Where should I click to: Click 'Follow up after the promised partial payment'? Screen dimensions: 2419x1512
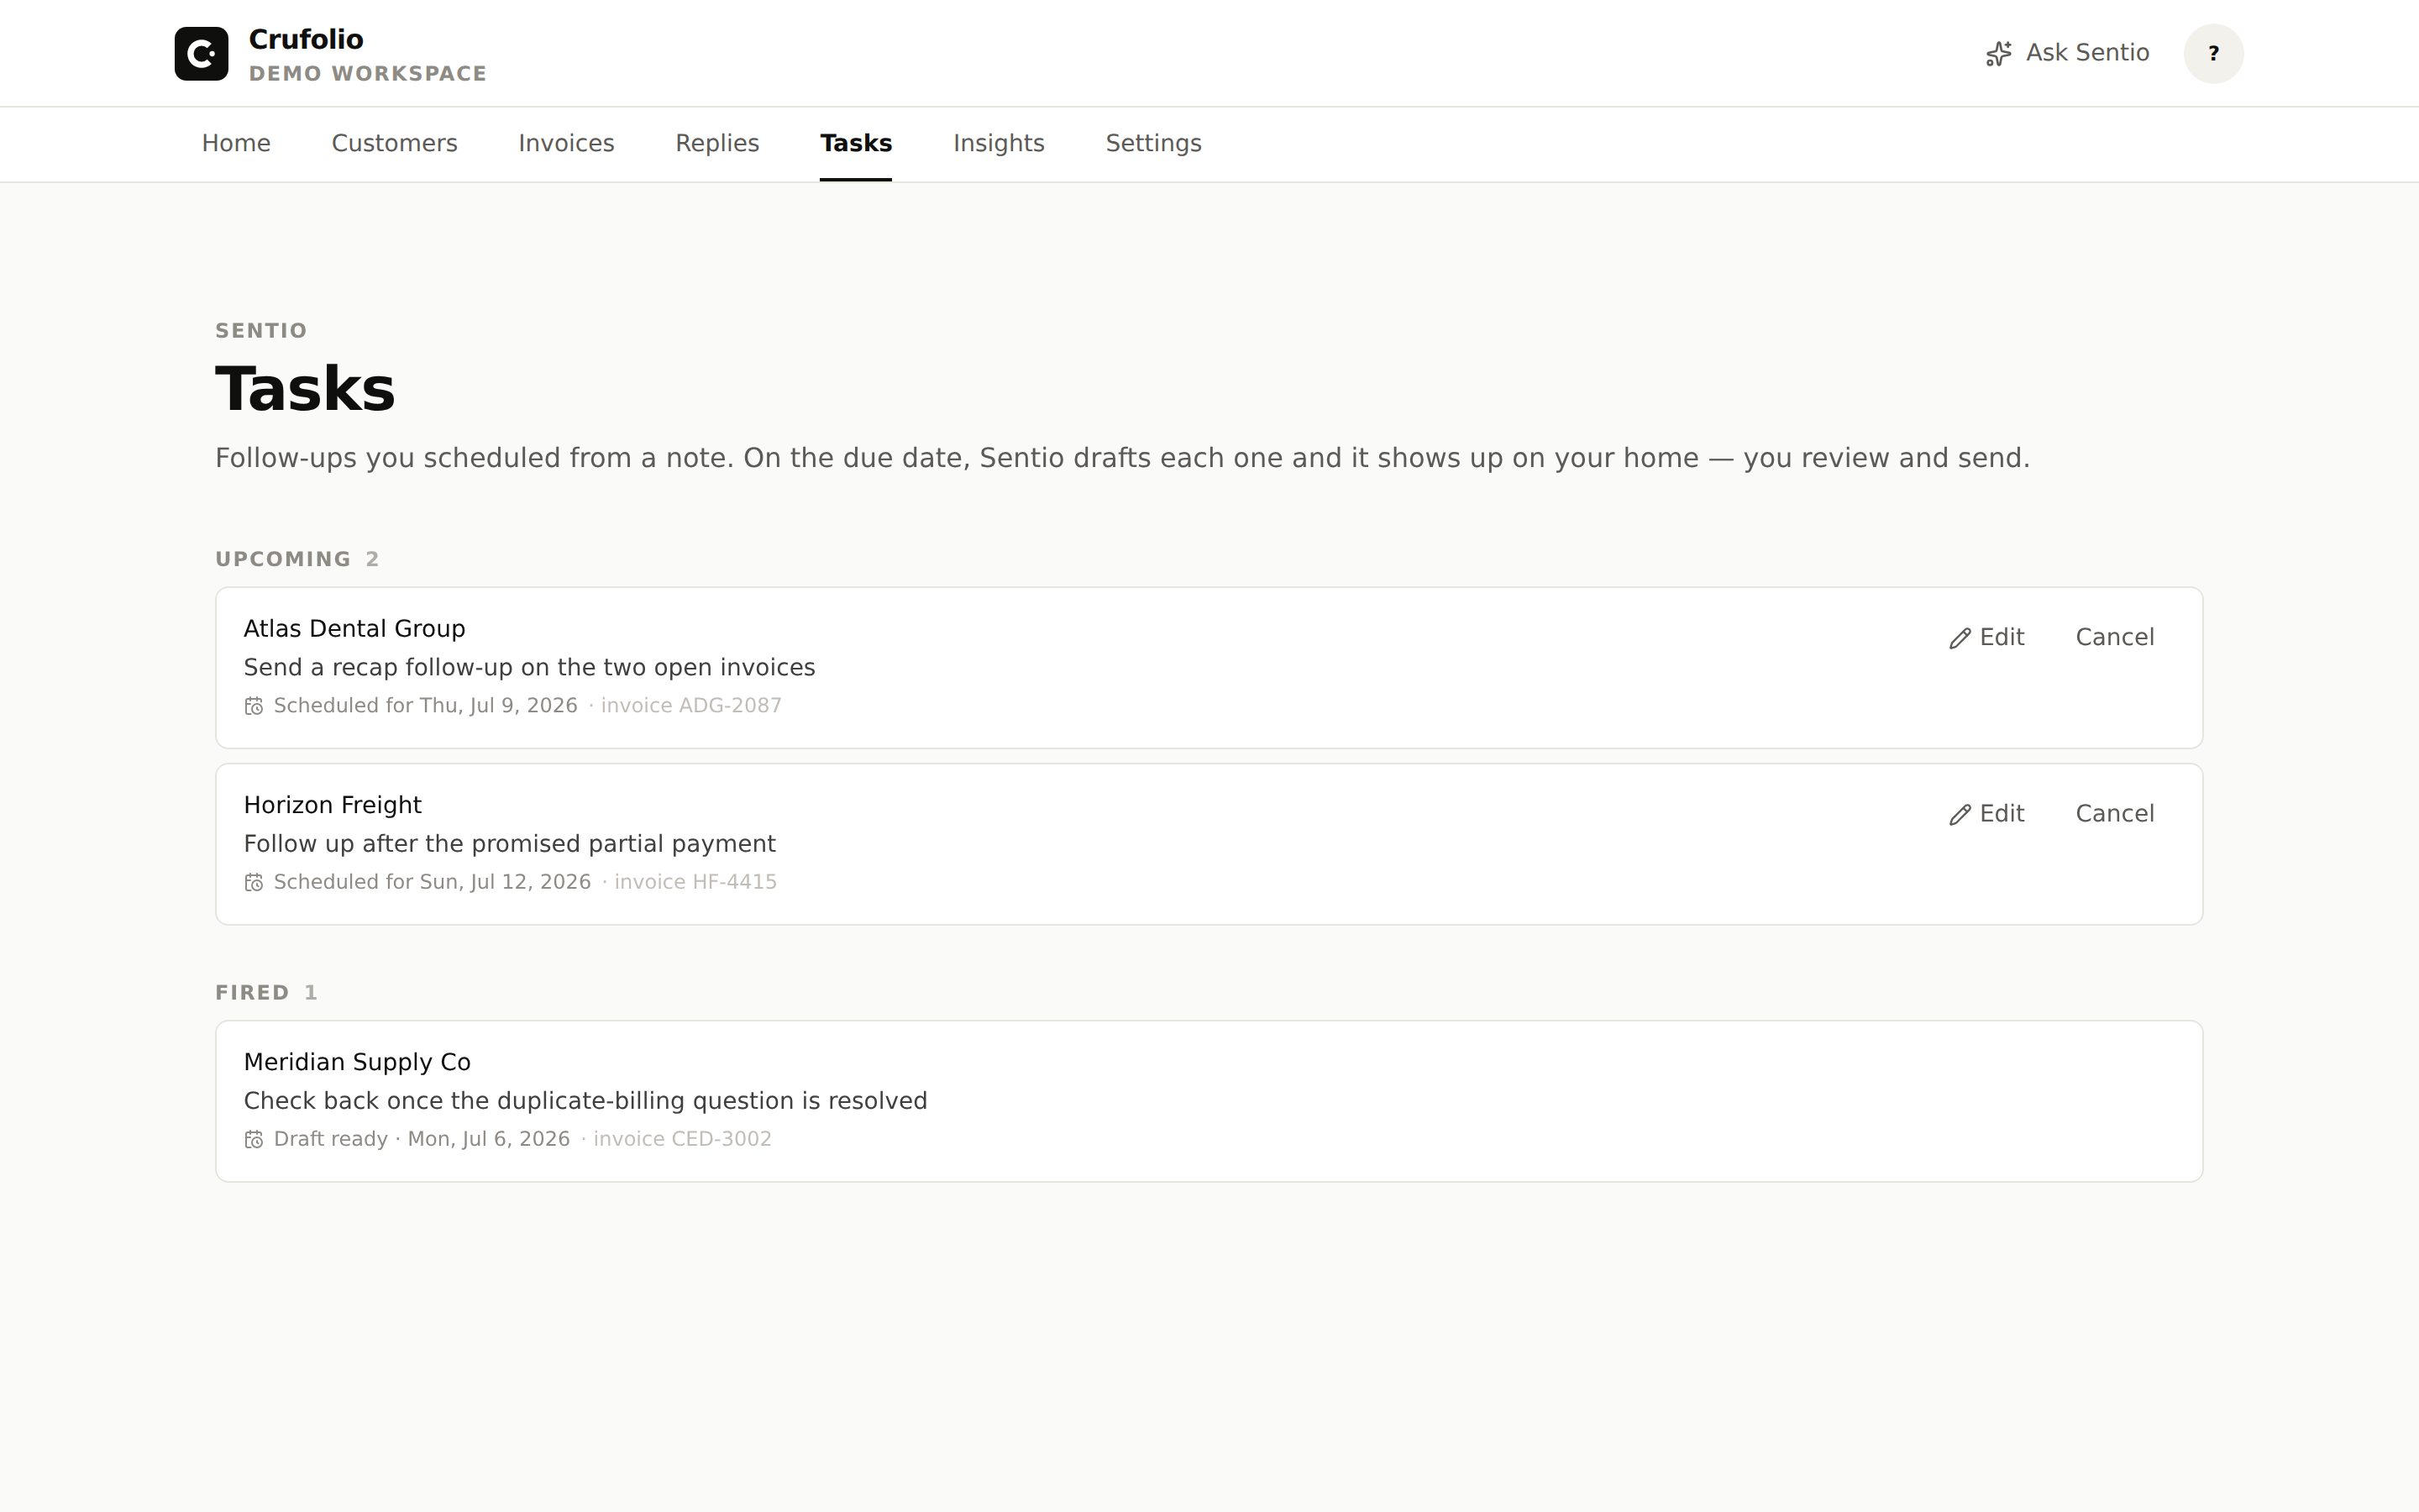(510, 843)
